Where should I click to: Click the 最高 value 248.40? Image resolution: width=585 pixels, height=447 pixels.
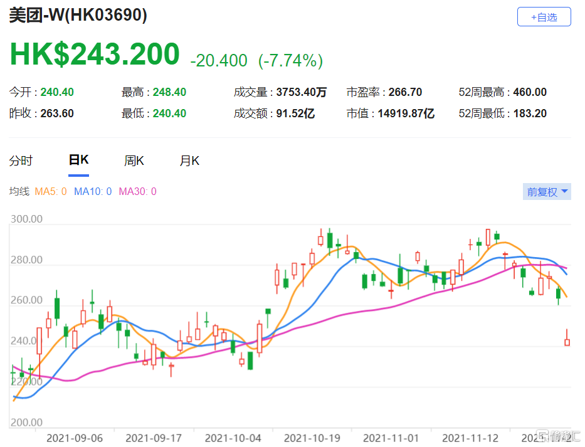pyautogui.click(x=169, y=92)
